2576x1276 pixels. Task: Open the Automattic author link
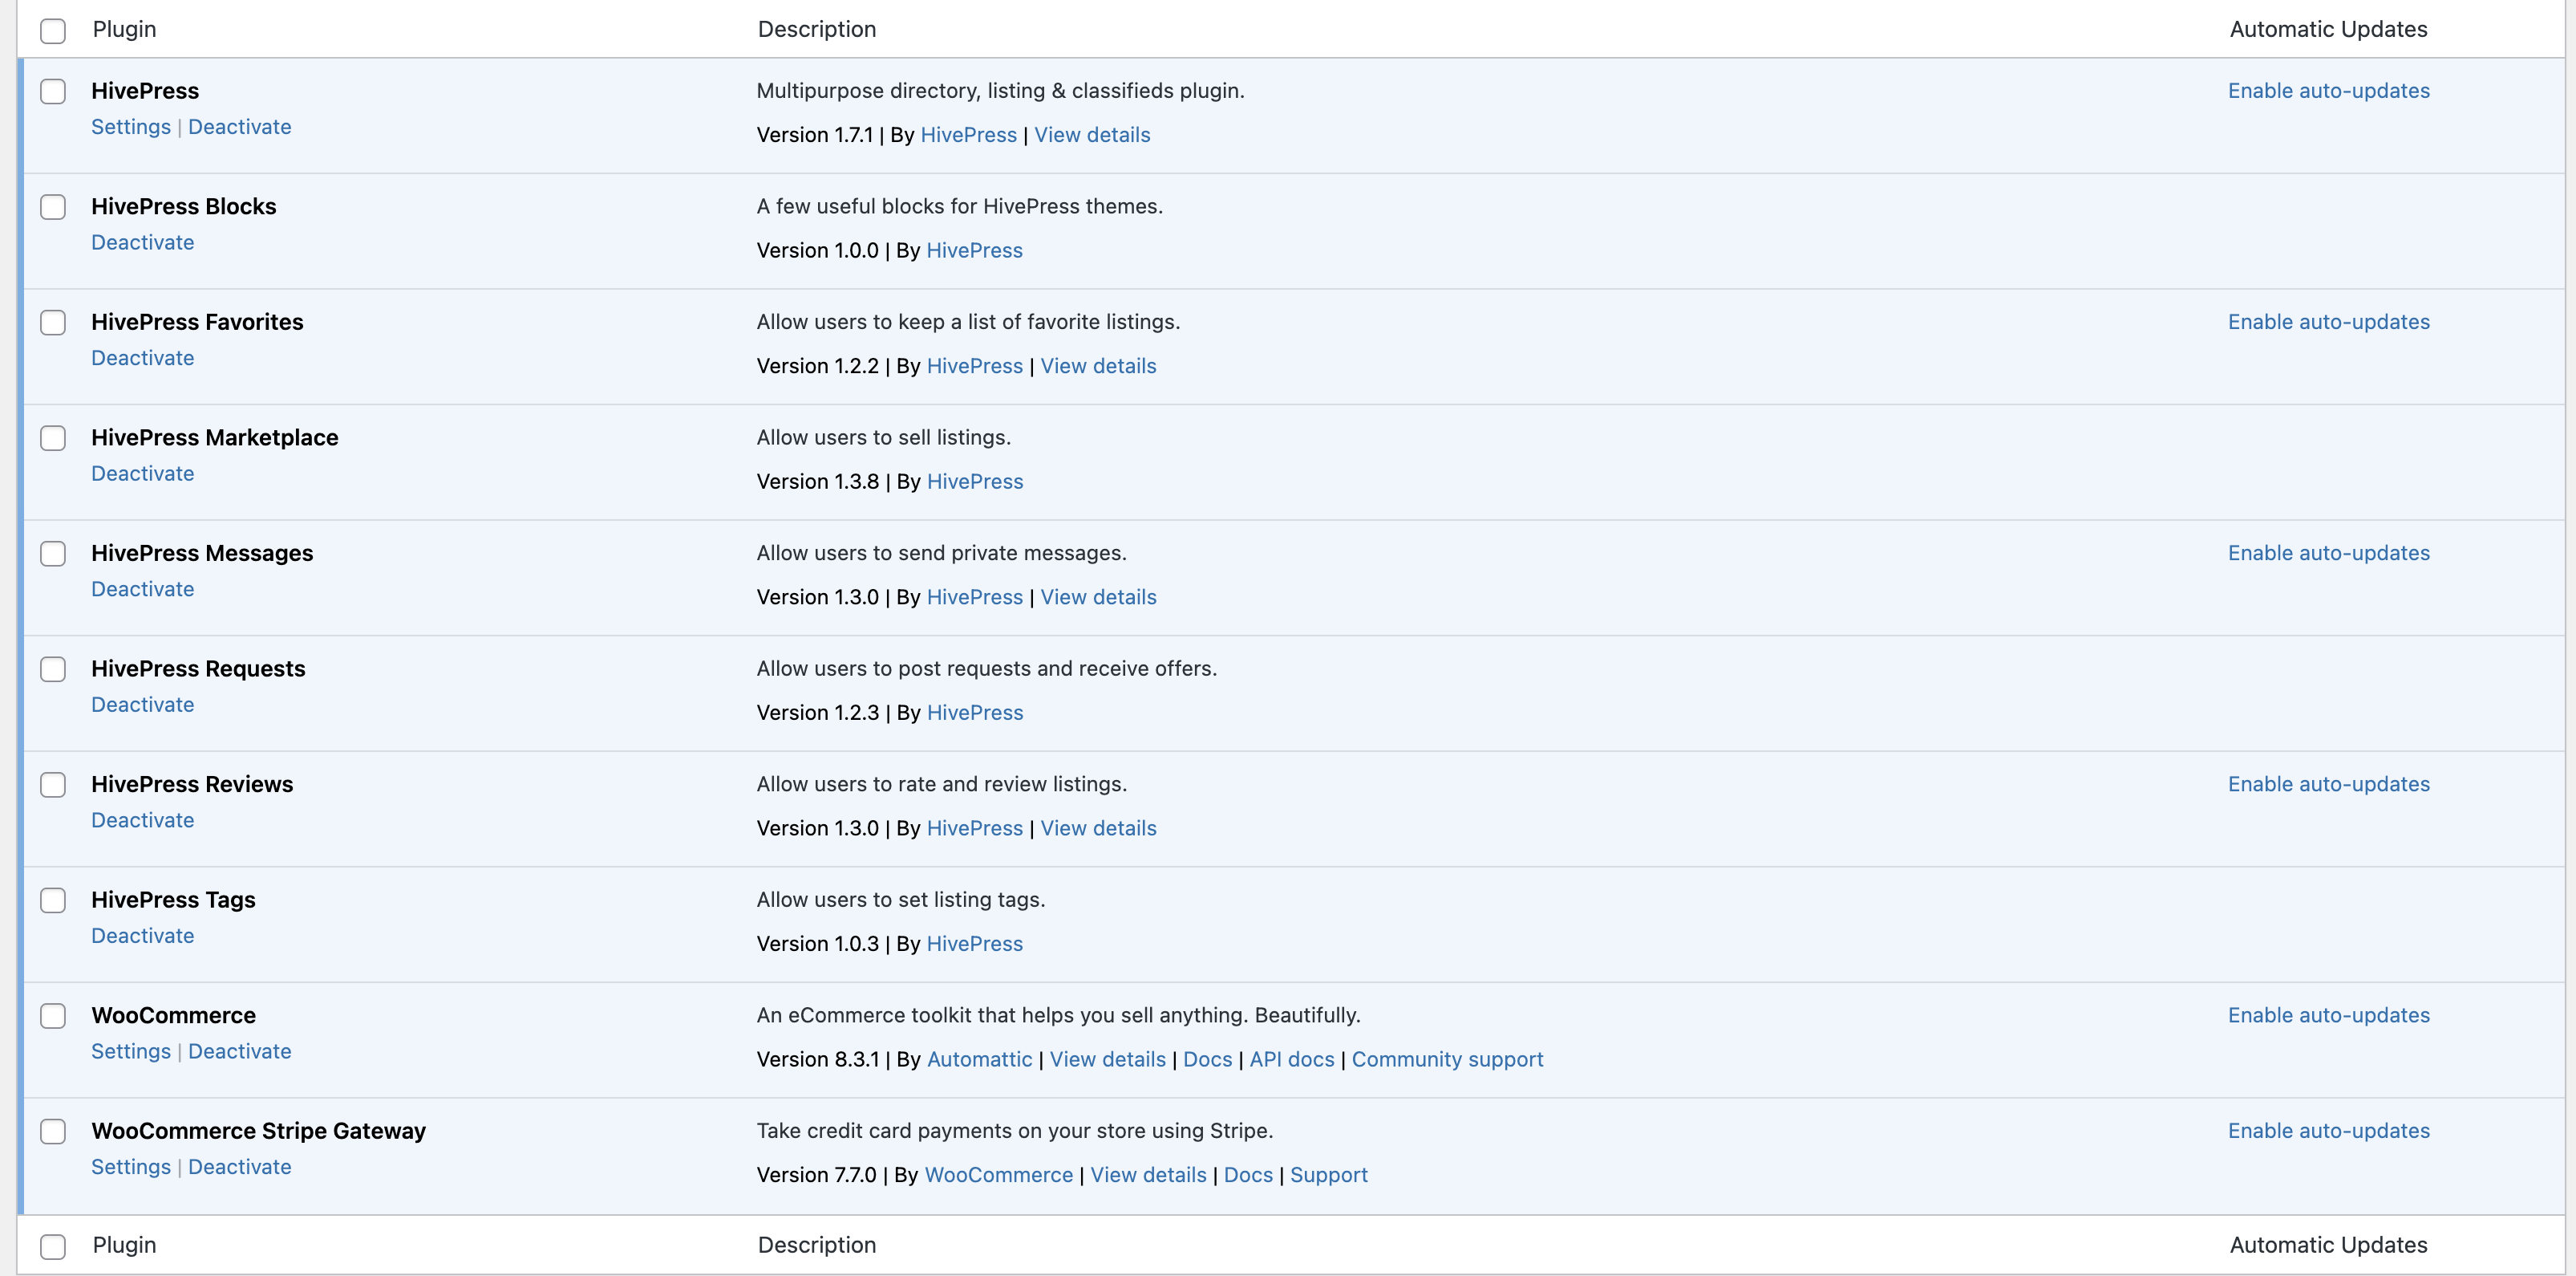(979, 1060)
